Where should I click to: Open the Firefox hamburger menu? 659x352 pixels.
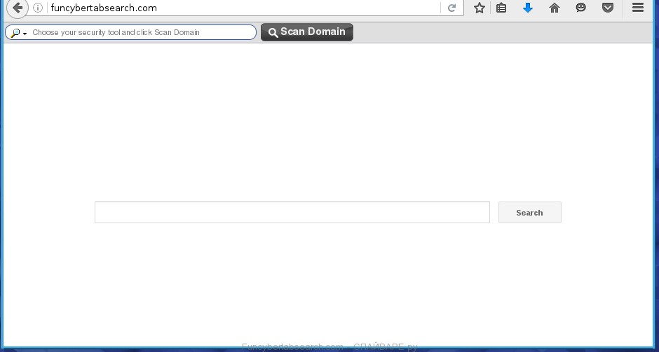coord(638,8)
